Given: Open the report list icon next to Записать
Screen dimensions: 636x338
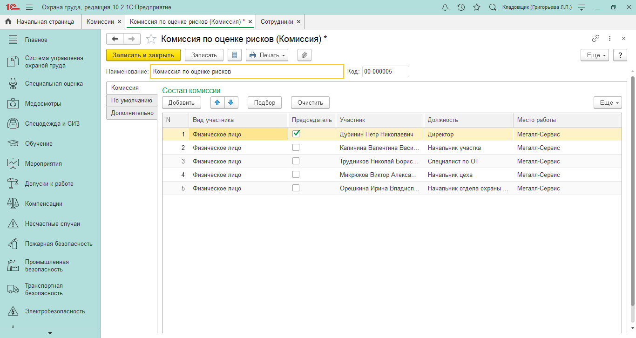Looking at the screenshot, I should [234, 55].
